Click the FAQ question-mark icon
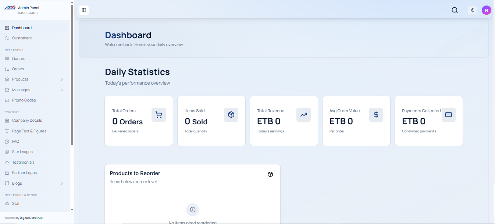Screen dimensions: 495x224 coord(7,142)
